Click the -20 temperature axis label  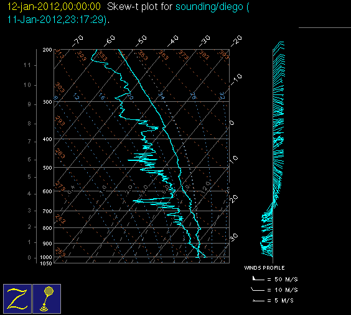point(236,41)
